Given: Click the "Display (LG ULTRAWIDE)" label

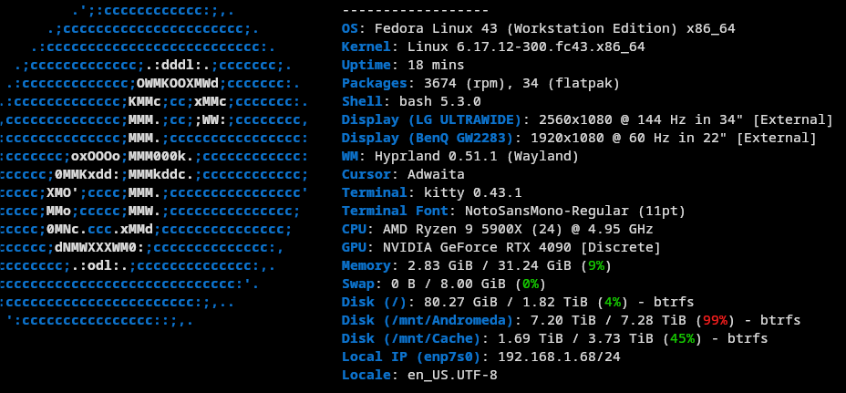Looking at the screenshot, I should pos(431,119).
